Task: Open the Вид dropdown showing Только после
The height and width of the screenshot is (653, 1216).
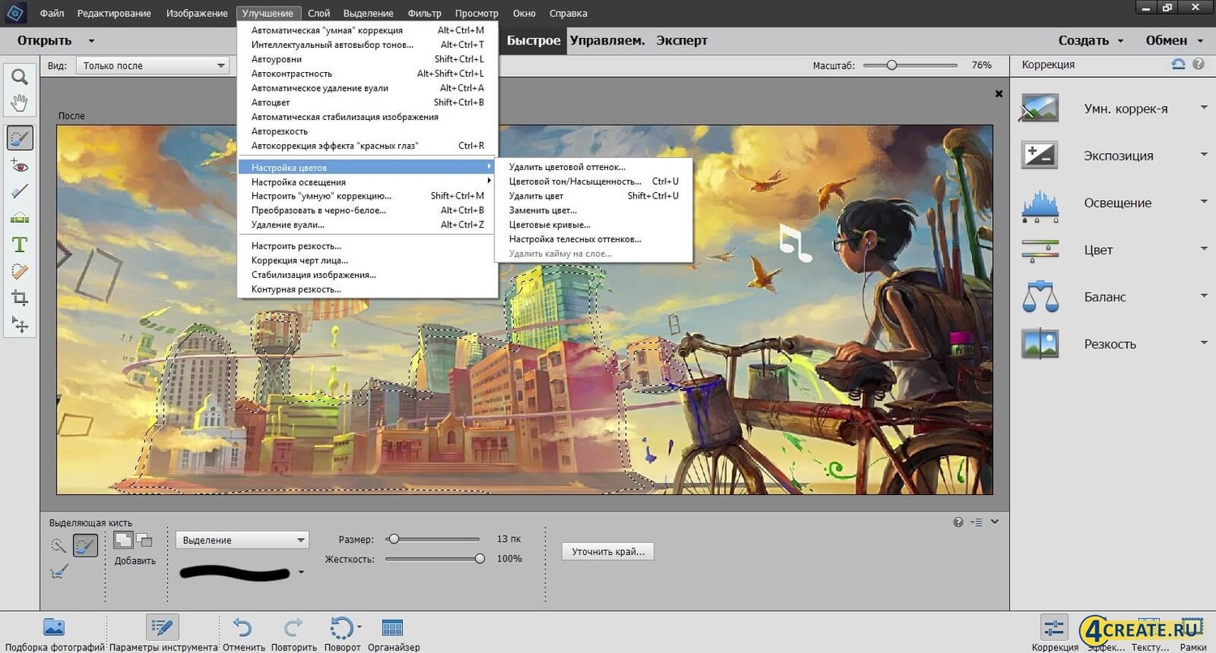Action: 152,66
